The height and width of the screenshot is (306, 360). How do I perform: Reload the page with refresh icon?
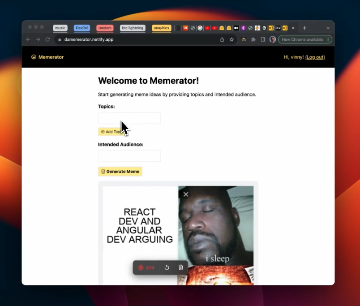pos(47,39)
